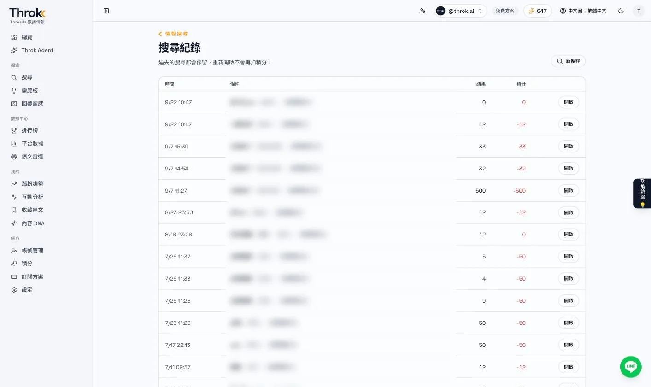Click the -500 credits value

coord(519,191)
